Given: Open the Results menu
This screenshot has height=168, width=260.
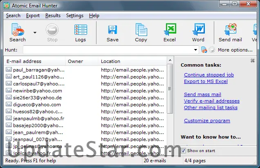Looking at the screenshot, I should [x=53, y=16].
